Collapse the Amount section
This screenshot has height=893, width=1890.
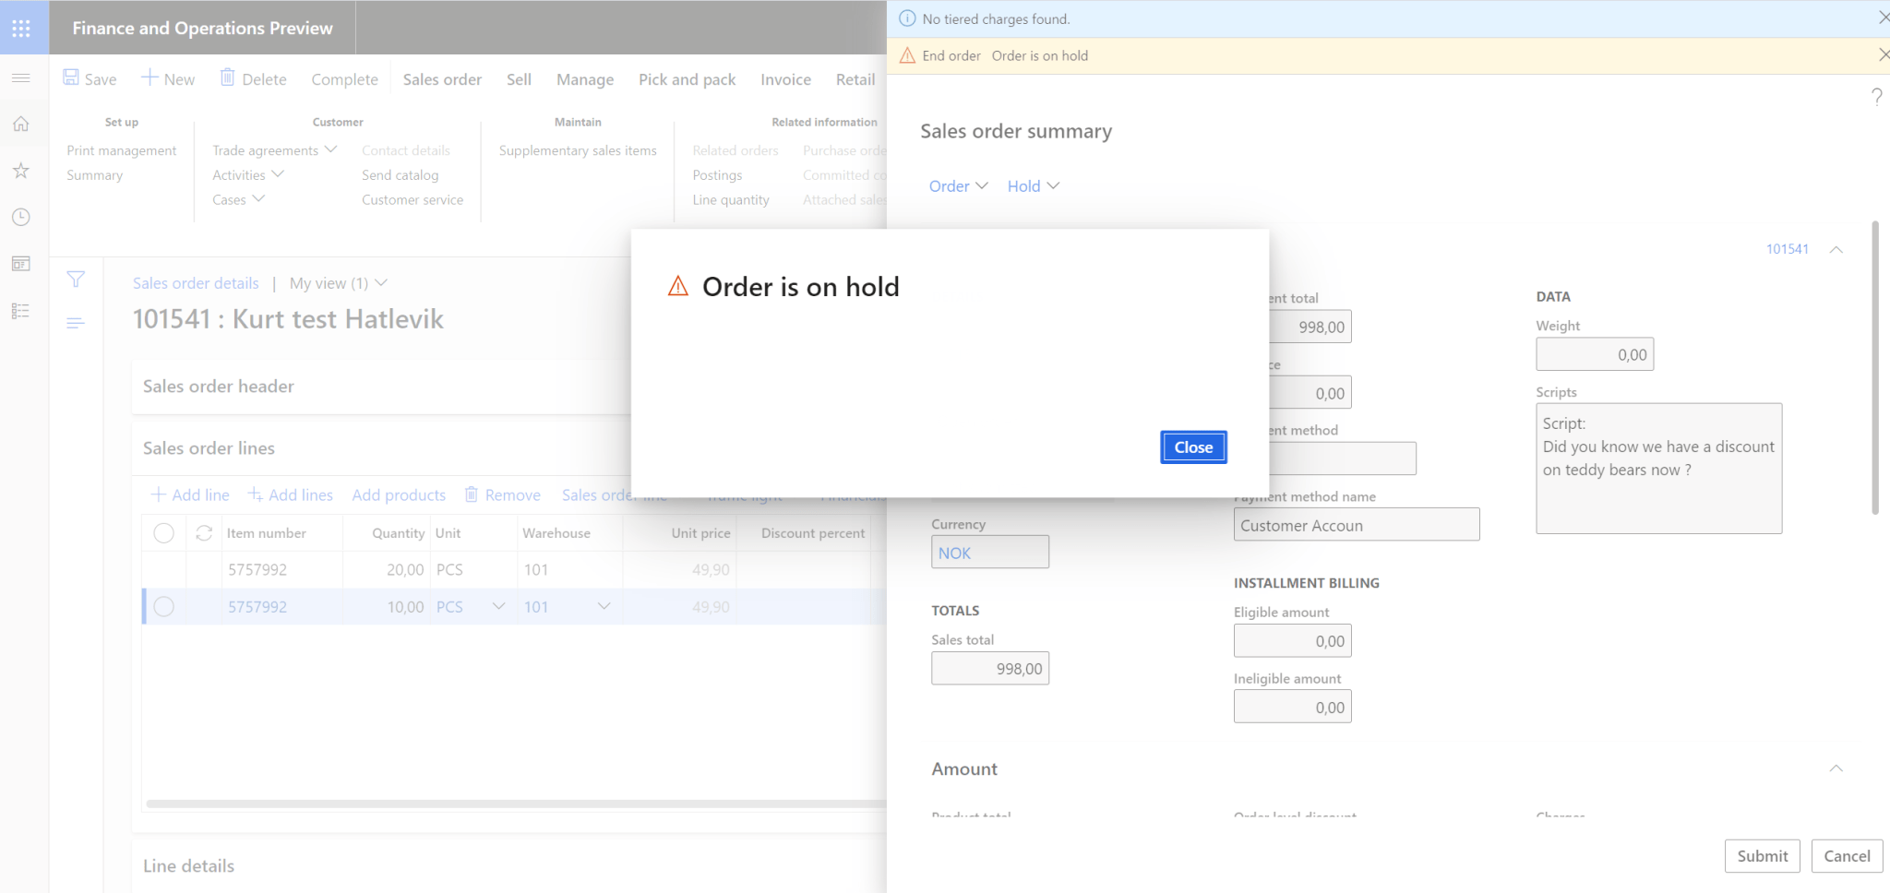click(1836, 768)
